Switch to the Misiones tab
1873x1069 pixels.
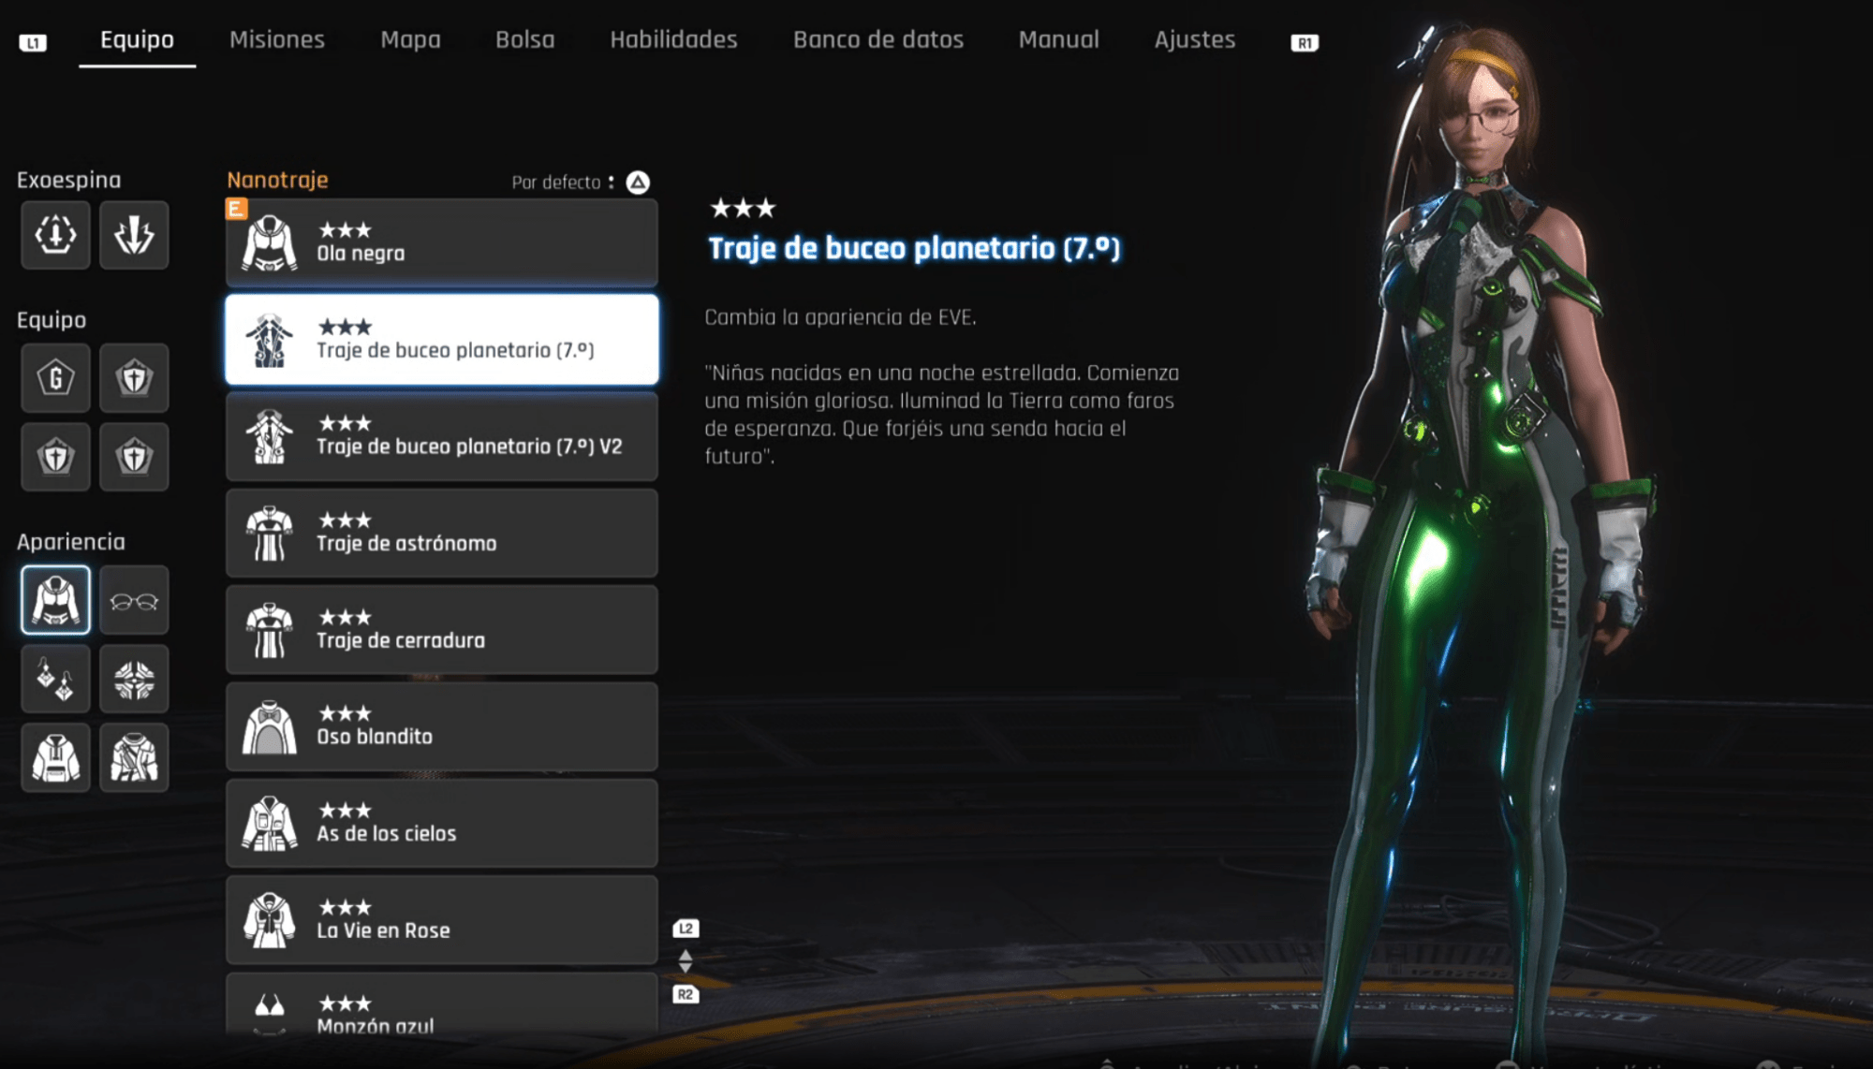click(x=277, y=39)
